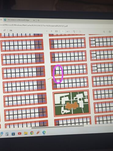
Task: Click the read aloud icon
Action: point(5,30)
